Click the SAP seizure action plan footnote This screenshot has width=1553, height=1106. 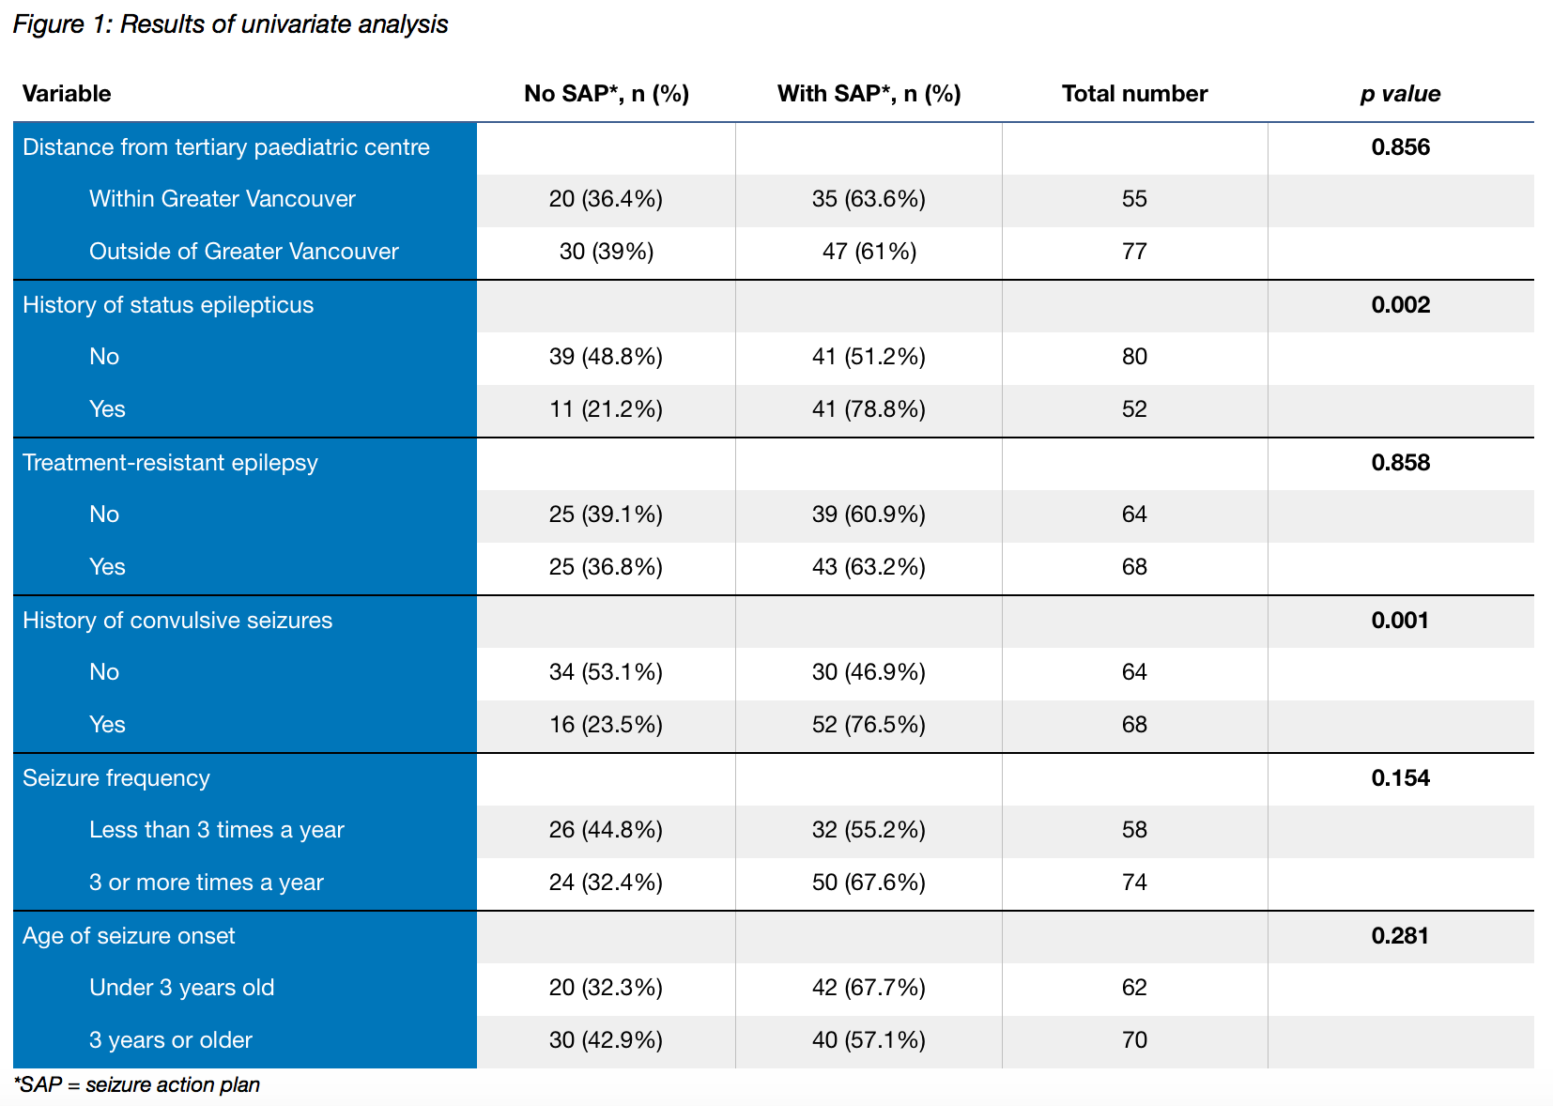[137, 1085]
